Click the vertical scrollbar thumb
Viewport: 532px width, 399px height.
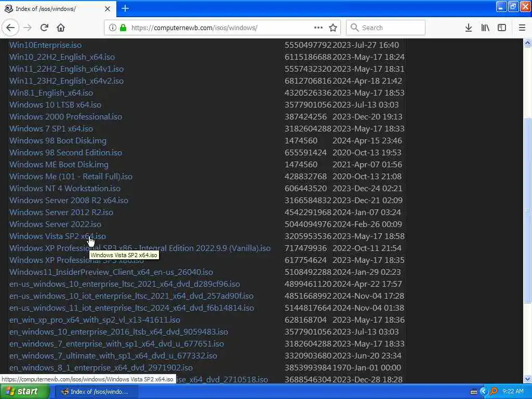tap(527, 210)
